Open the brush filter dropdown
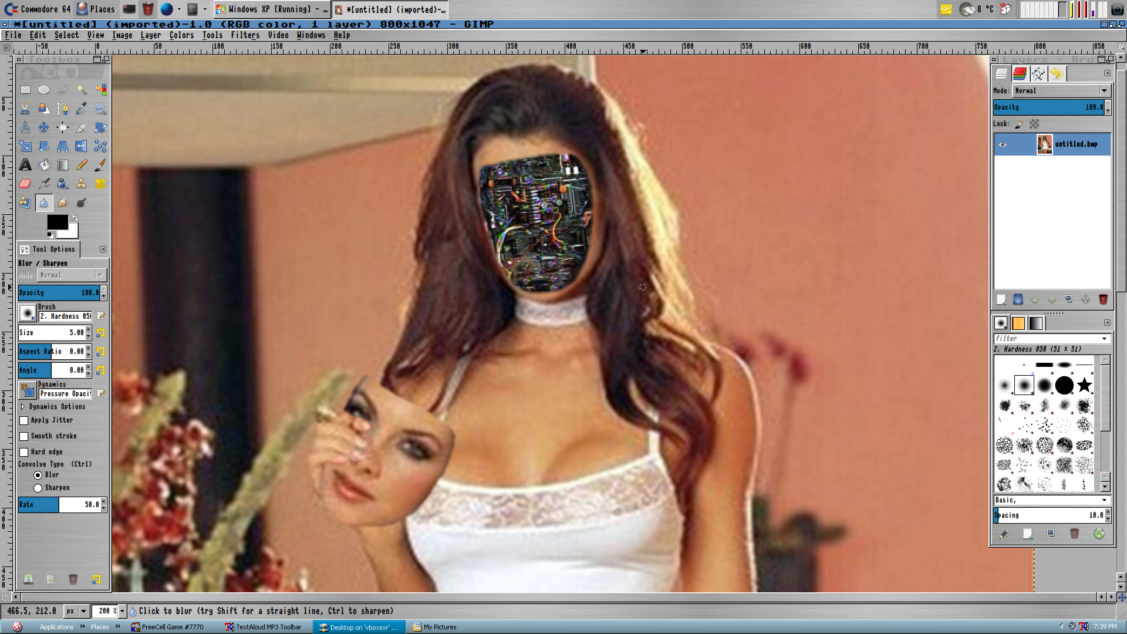The image size is (1127, 634). tap(1104, 339)
